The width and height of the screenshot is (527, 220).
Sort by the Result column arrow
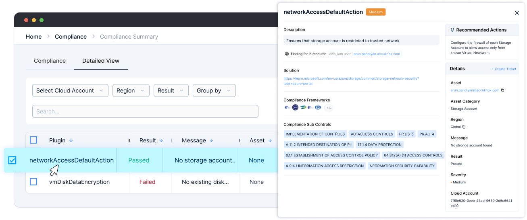(161, 140)
